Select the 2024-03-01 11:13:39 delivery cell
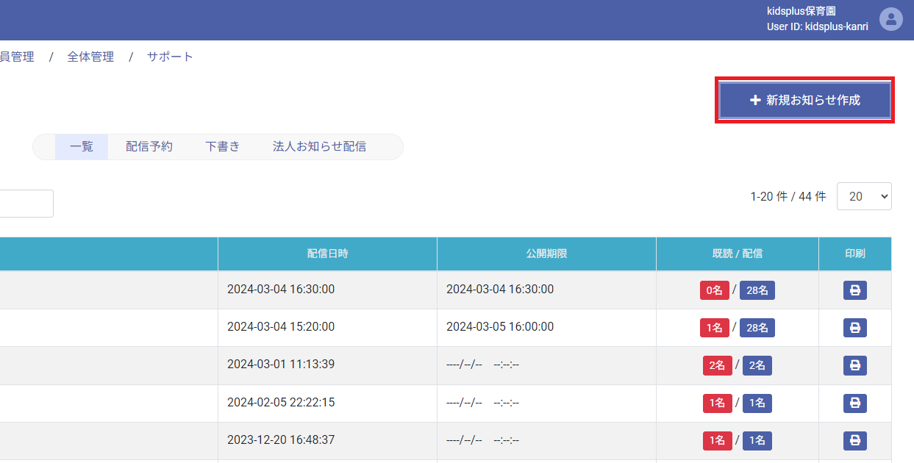The image size is (914, 463). [327, 365]
